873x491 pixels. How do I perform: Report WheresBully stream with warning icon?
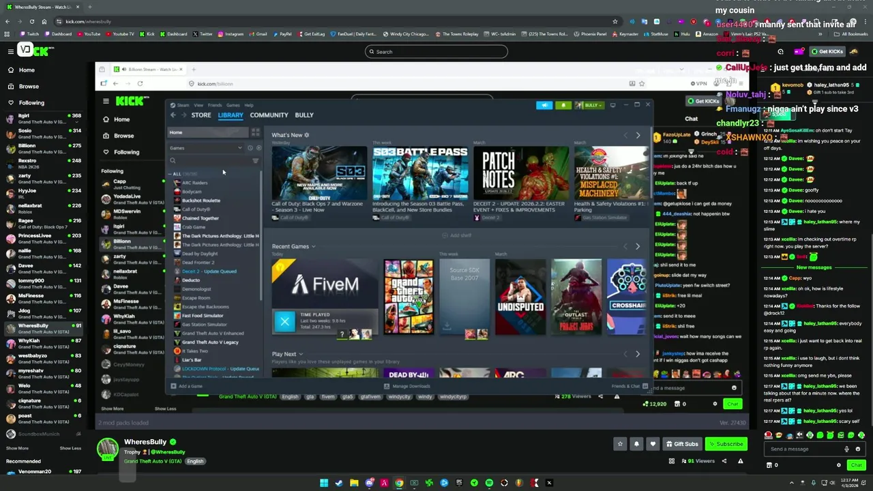coord(740,461)
